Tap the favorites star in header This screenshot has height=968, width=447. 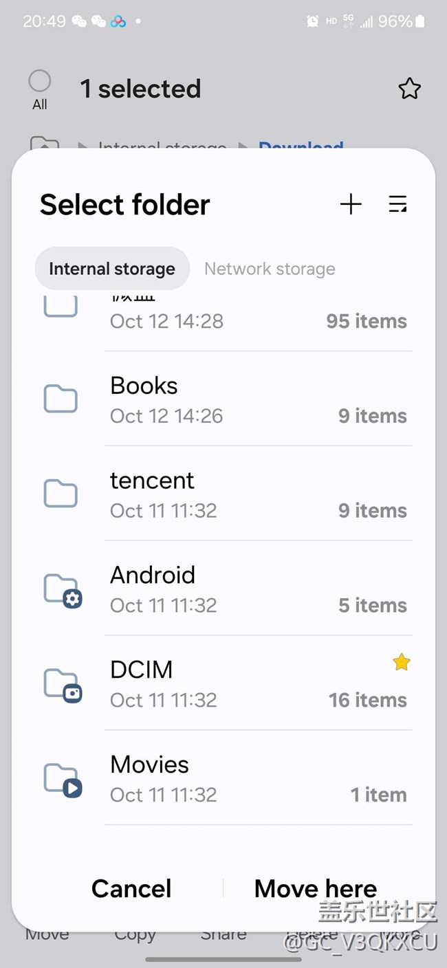tap(409, 89)
